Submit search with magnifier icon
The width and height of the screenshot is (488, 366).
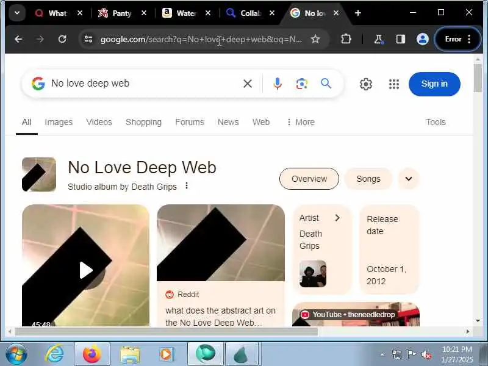pos(326,84)
